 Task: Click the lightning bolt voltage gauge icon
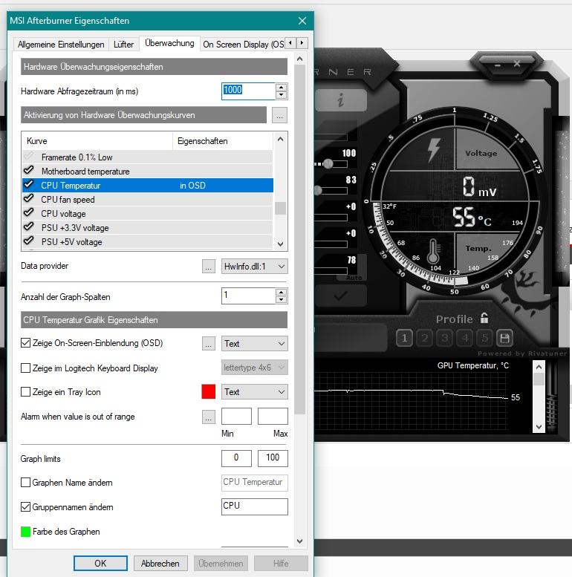434,150
